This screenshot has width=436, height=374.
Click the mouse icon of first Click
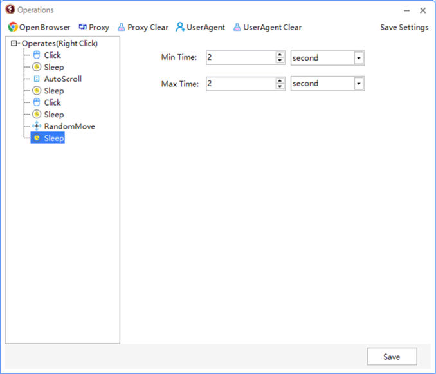click(37, 55)
